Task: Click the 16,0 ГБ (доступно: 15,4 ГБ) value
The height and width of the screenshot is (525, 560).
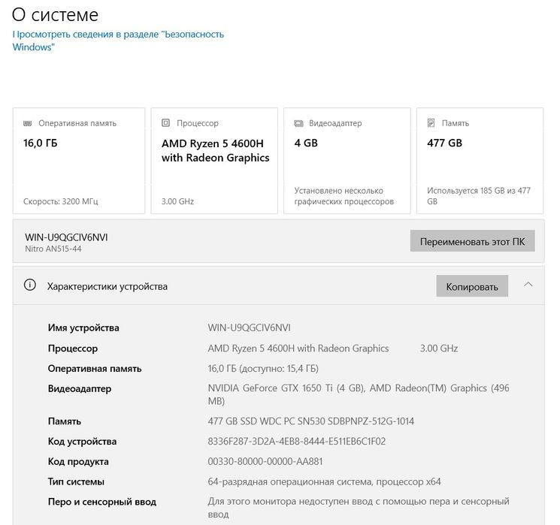Action: (x=263, y=368)
